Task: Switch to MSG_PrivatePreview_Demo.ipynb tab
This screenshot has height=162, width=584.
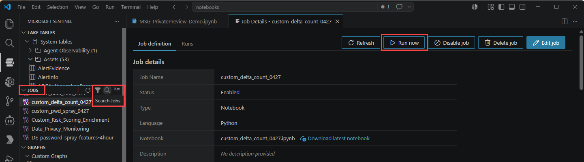Action: pyautogui.click(x=178, y=21)
